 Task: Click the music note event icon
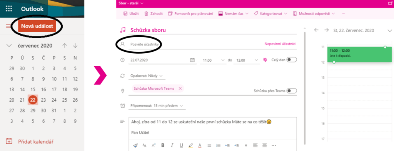[123, 30]
